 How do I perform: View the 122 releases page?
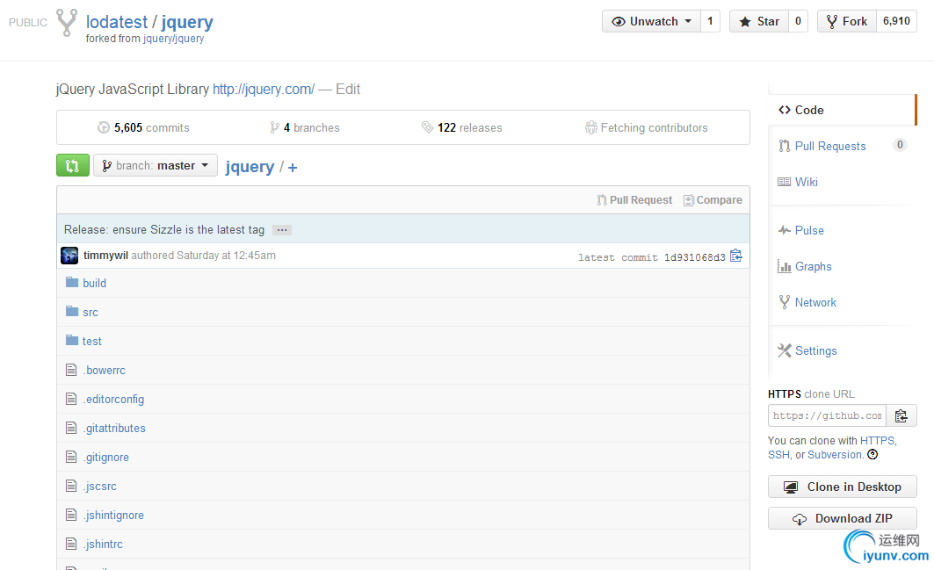click(x=461, y=127)
